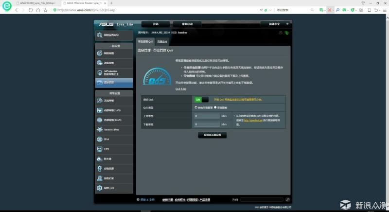Viewport: 389px width, 212px height.
Task: Open the Quick Internet Setup wizard icon
Action: [x=100, y=35]
